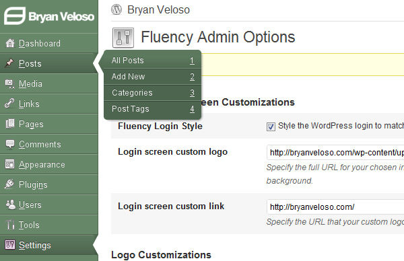Open the Posts menu

[x=49, y=63]
